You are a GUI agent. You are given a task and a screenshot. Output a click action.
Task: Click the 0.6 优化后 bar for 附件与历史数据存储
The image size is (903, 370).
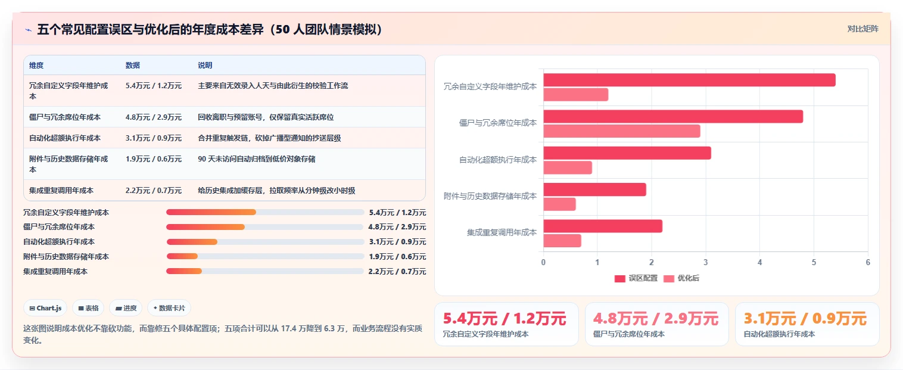[x=559, y=204]
